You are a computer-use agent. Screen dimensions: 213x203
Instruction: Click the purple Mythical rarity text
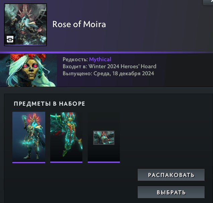(x=100, y=60)
